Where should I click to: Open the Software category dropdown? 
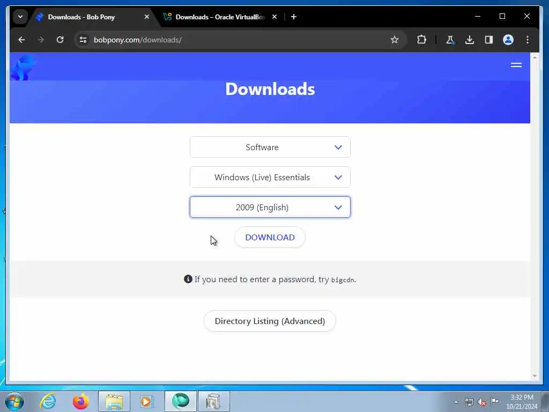(270, 147)
